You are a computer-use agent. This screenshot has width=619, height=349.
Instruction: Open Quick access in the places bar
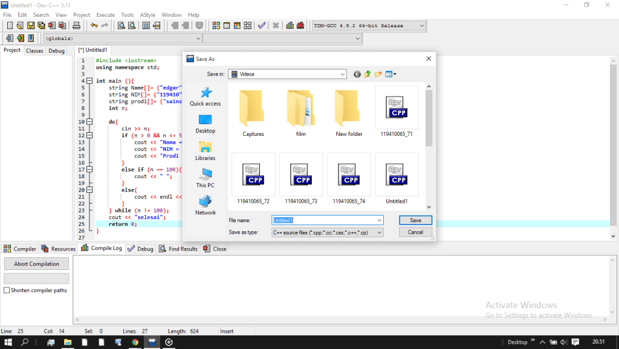pyautogui.click(x=205, y=96)
